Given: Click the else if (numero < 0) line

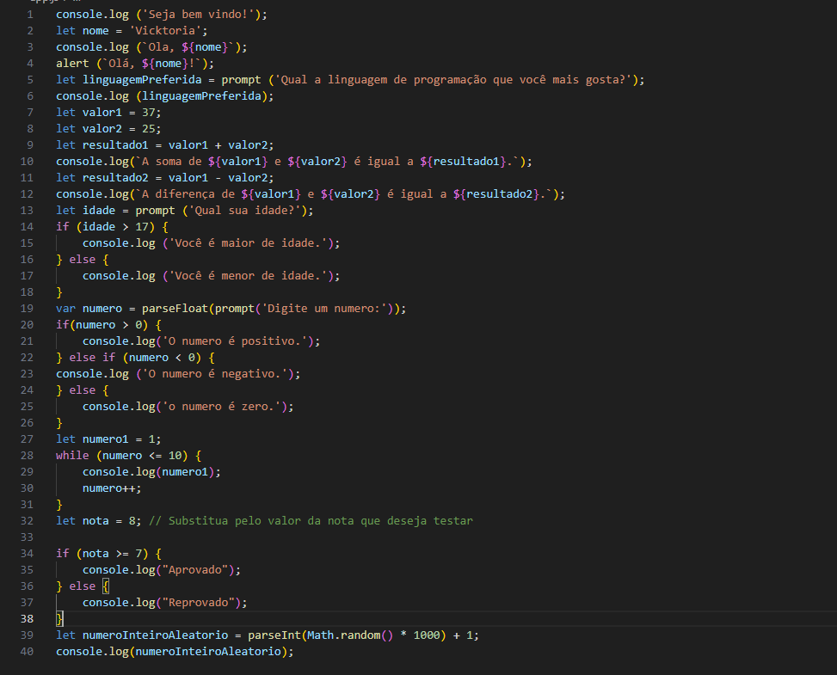Looking at the screenshot, I should point(136,358).
